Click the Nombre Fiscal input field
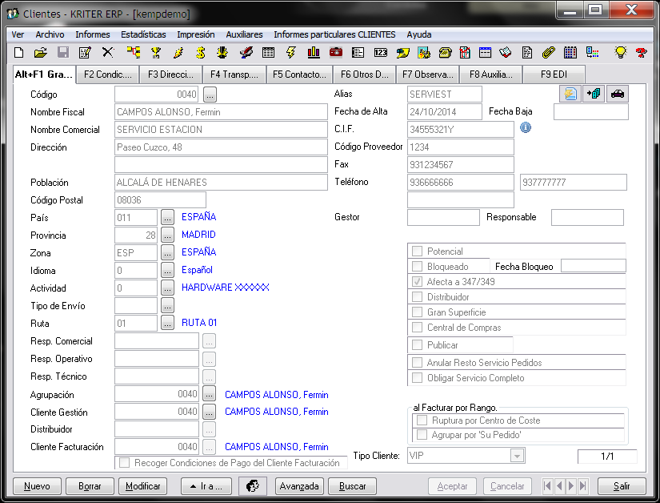Viewport: 660px width, 503px height. click(221, 112)
